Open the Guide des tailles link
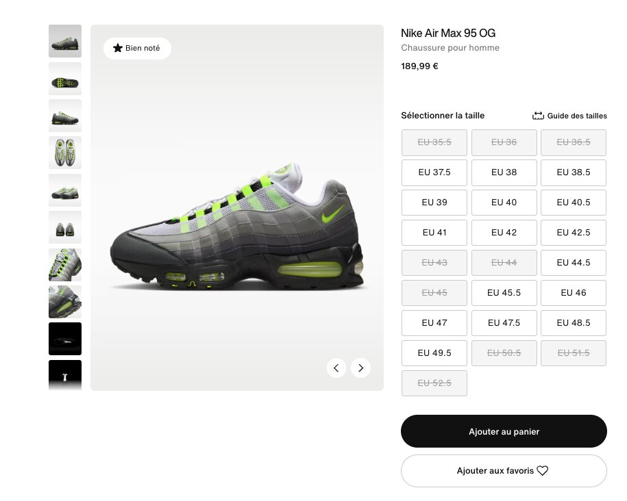The image size is (627, 501). coord(569,116)
